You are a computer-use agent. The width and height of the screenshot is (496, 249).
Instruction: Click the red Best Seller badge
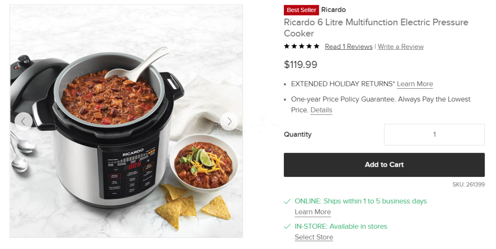point(301,10)
